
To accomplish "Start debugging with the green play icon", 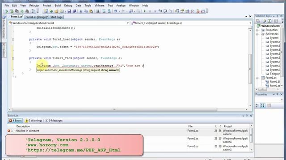I will point(145,11).
